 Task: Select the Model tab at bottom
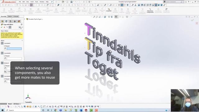(x=10, y=104)
